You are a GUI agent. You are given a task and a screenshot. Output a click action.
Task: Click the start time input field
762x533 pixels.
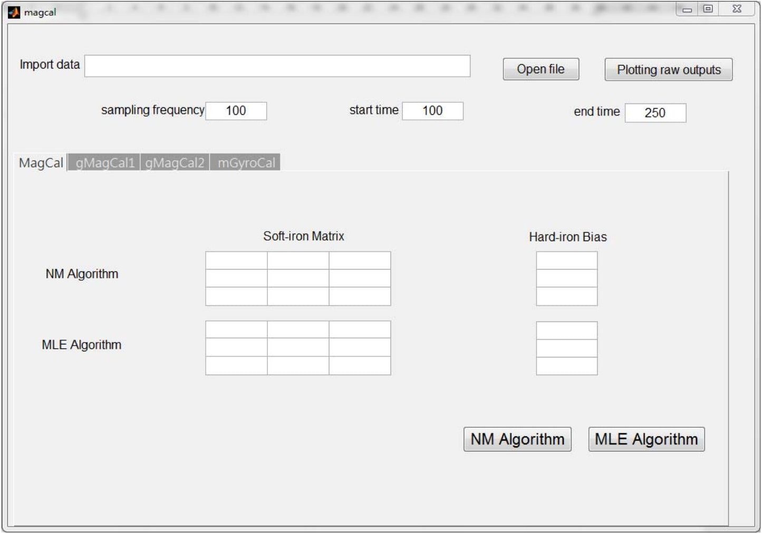432,111
